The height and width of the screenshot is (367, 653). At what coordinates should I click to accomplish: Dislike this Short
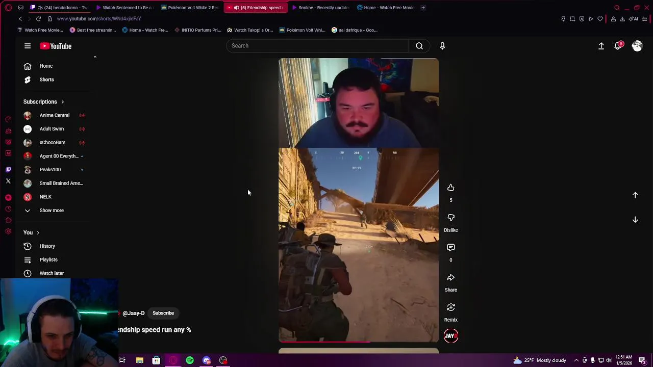[x=450, y=218]
